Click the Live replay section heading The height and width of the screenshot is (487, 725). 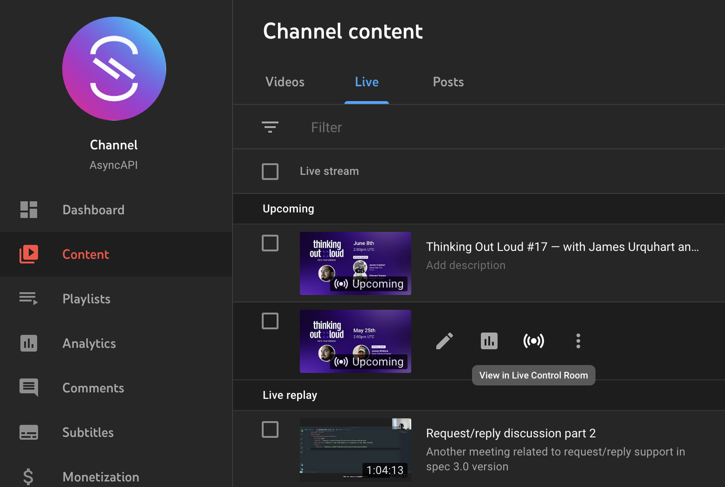click(x=290, y=395)
